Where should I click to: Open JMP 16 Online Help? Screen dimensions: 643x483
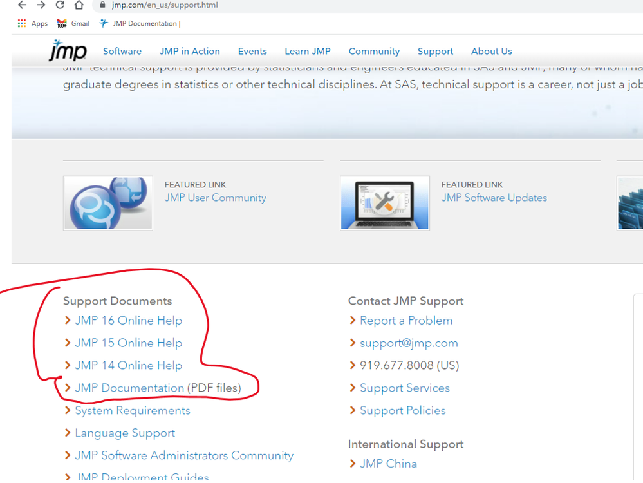coord(128,321)
